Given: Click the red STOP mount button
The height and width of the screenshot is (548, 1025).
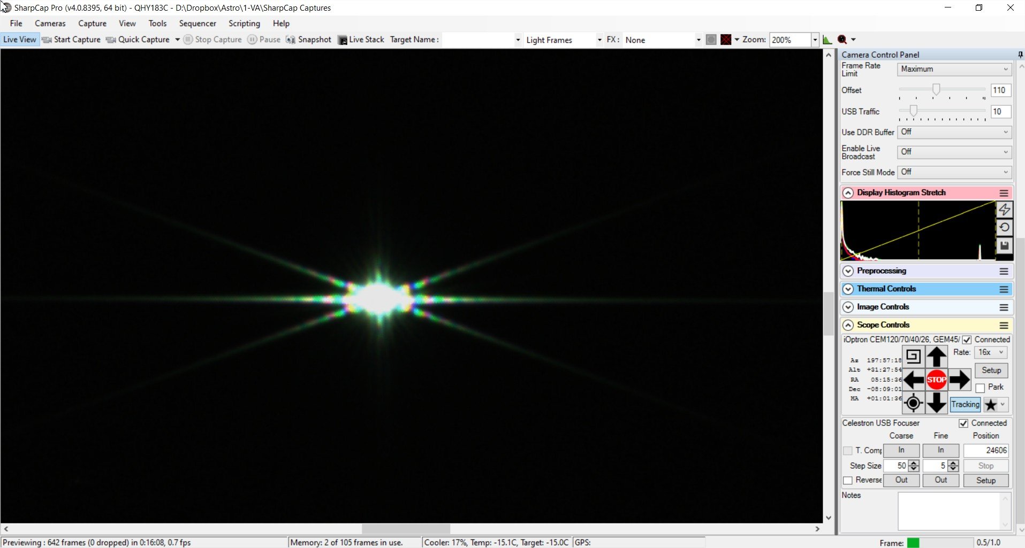Looking at the screenshot, I should tap(936, 380).
